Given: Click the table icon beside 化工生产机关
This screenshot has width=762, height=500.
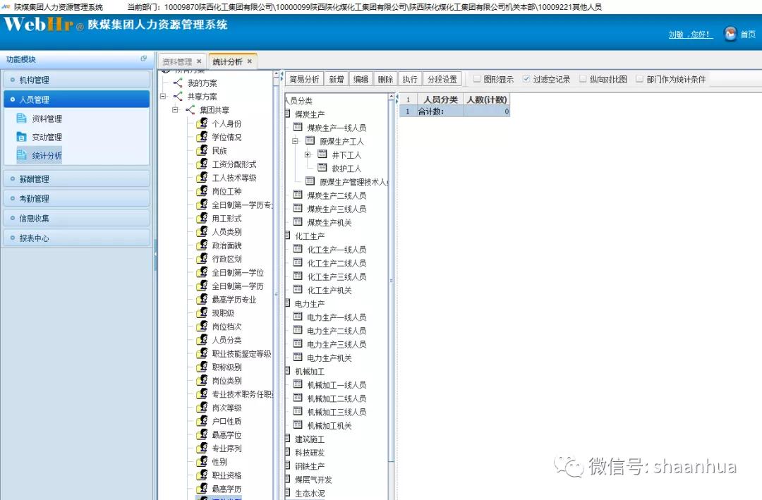Looking at the screenshot, I should (x=298, y=290).
